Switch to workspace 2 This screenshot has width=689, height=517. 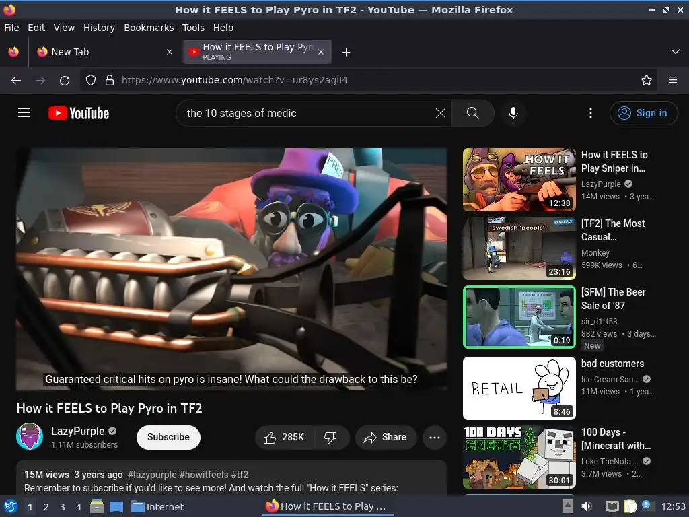(46, 507)
